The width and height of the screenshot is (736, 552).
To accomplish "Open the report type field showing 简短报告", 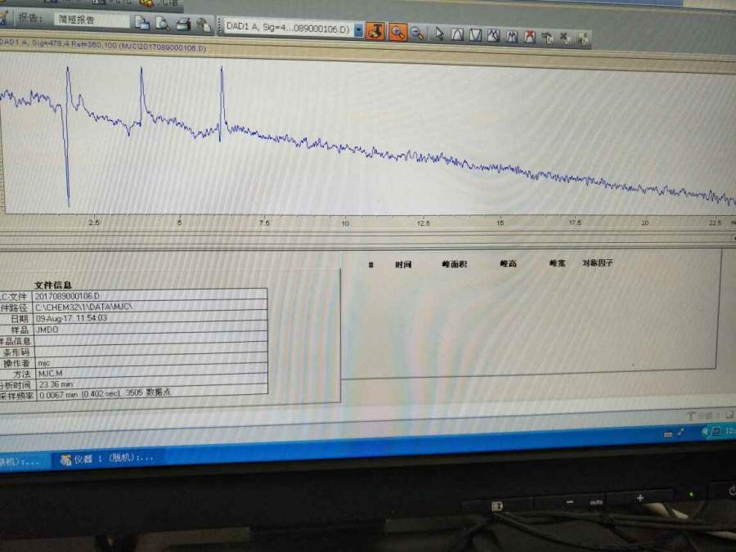I will pos(92,20).
